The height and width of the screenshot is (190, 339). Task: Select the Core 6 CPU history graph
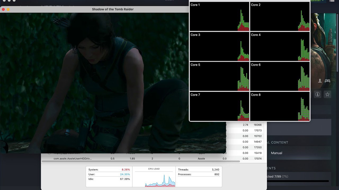coord(280,76)
